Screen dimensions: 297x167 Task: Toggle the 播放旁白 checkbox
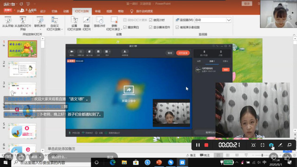[125, 27]
